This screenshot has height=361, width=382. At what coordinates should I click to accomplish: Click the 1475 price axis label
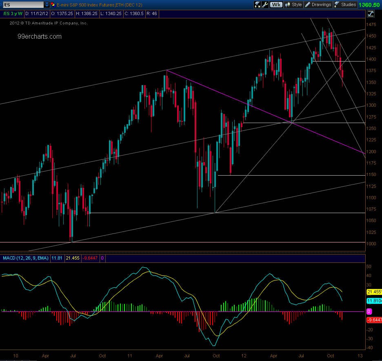[x=371, y=24]
